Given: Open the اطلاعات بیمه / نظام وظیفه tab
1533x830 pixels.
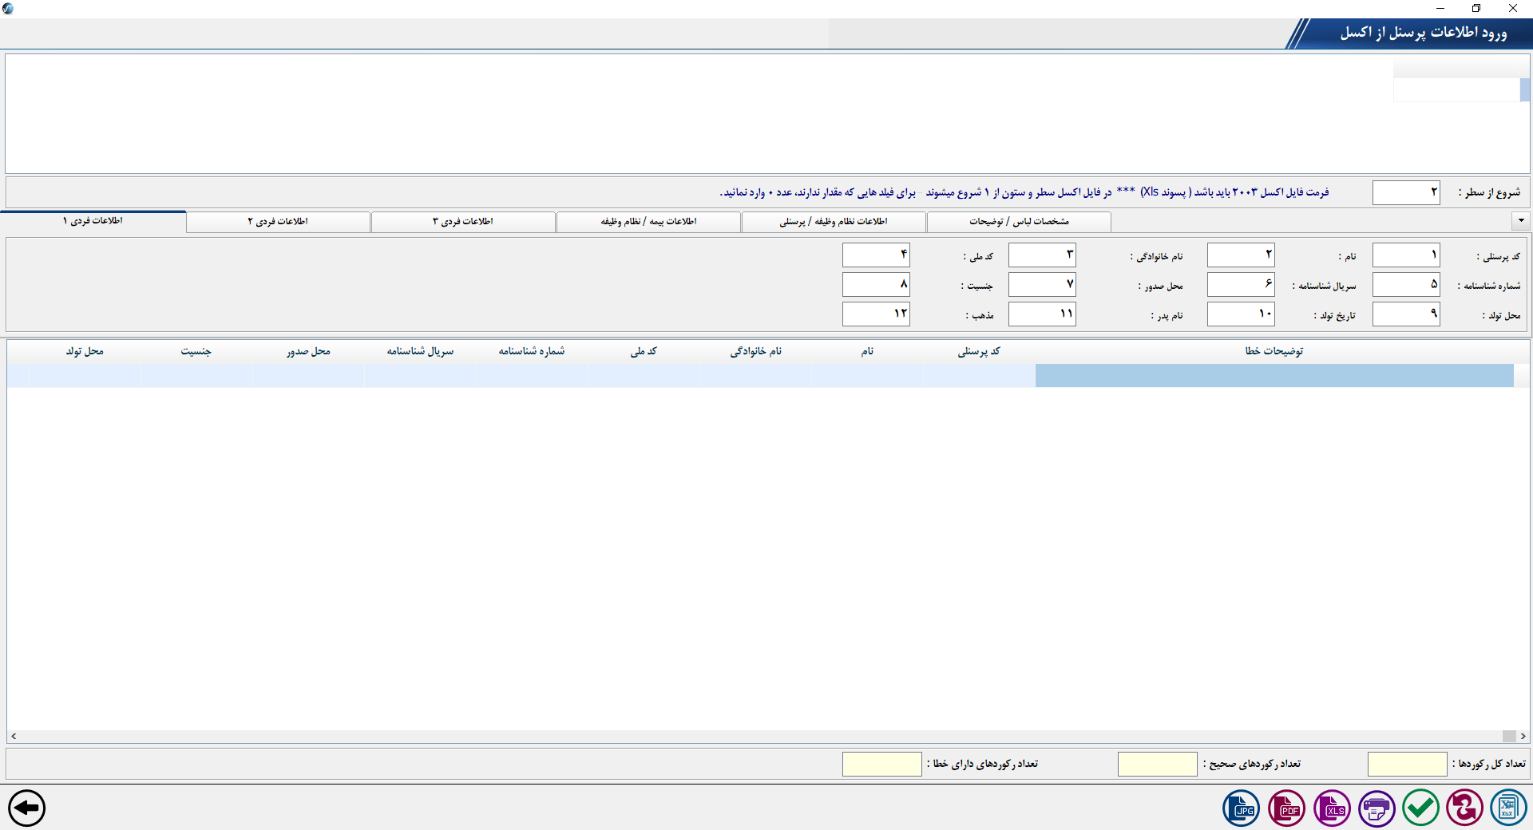Looking at the screenshot, I should click(x=648, y=221).
